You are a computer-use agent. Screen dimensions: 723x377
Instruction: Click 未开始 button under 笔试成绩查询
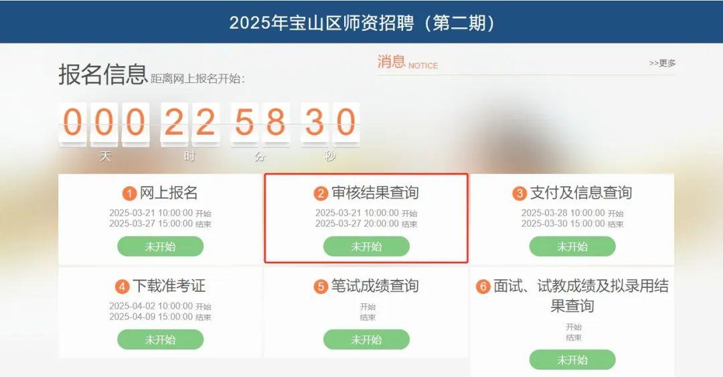click(x=367, y=340)
